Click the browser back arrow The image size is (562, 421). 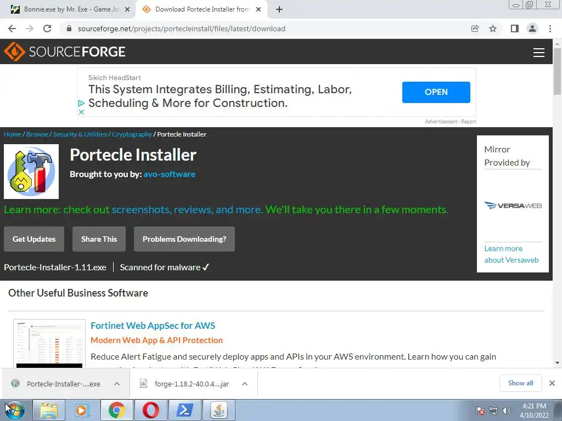[12, 29]
